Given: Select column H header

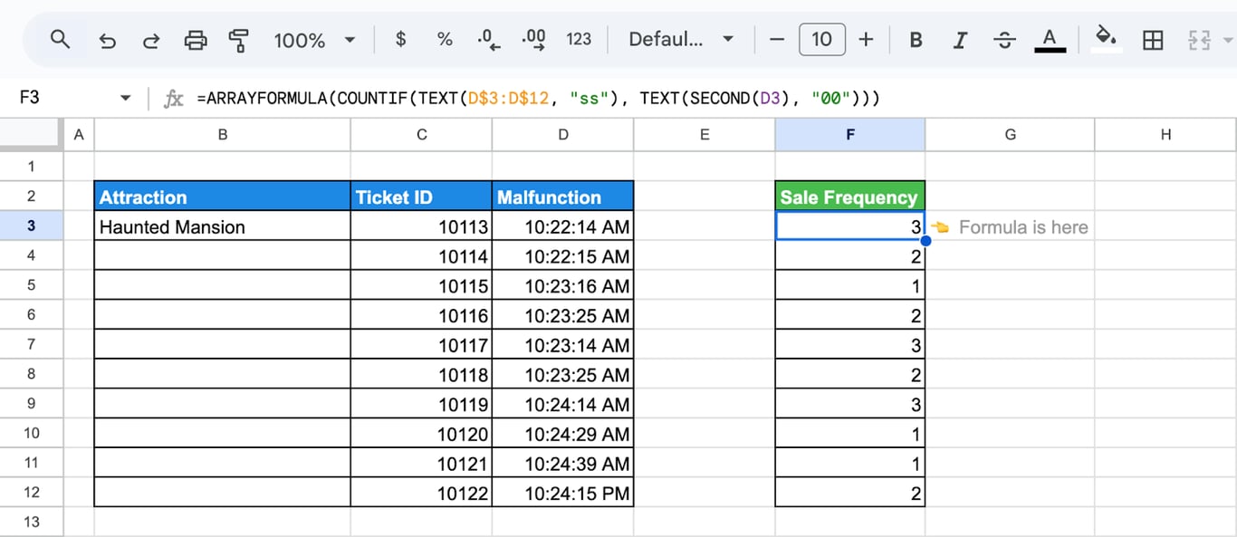Looking at the screenshot, I should [1165, 134].
